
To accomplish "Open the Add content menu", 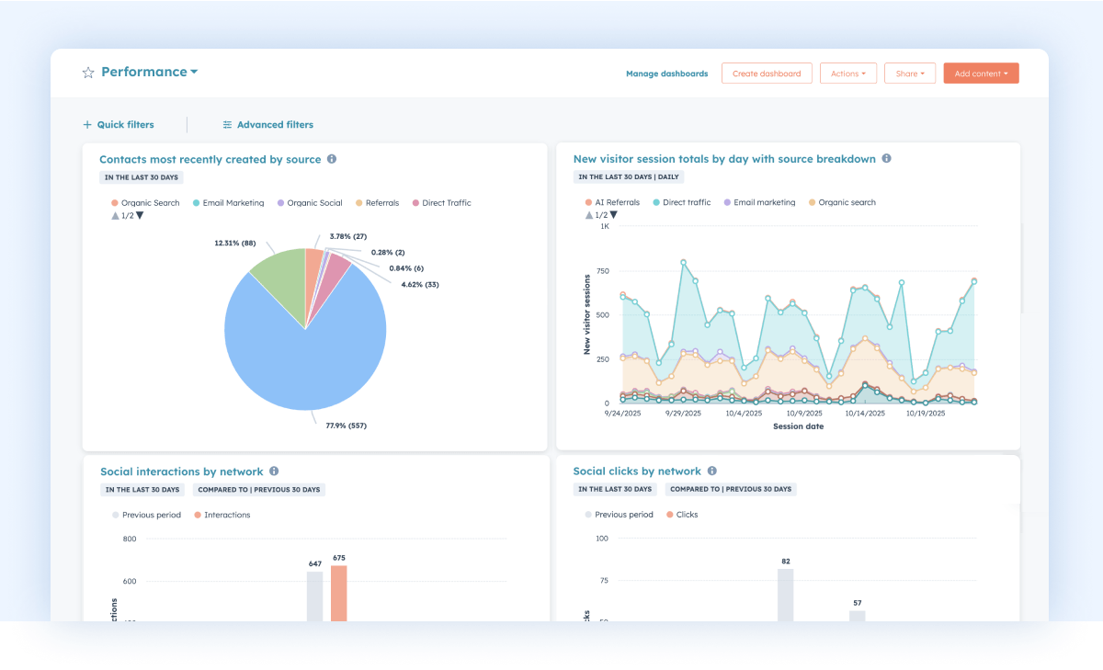I will click(x=981, y=74).
